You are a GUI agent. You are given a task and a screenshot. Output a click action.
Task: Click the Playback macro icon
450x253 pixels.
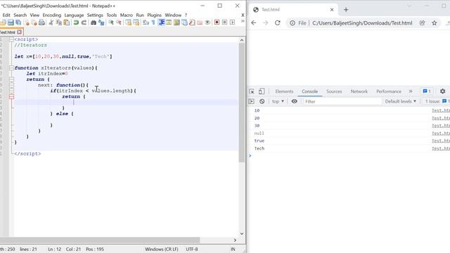(x=233, y=22)
